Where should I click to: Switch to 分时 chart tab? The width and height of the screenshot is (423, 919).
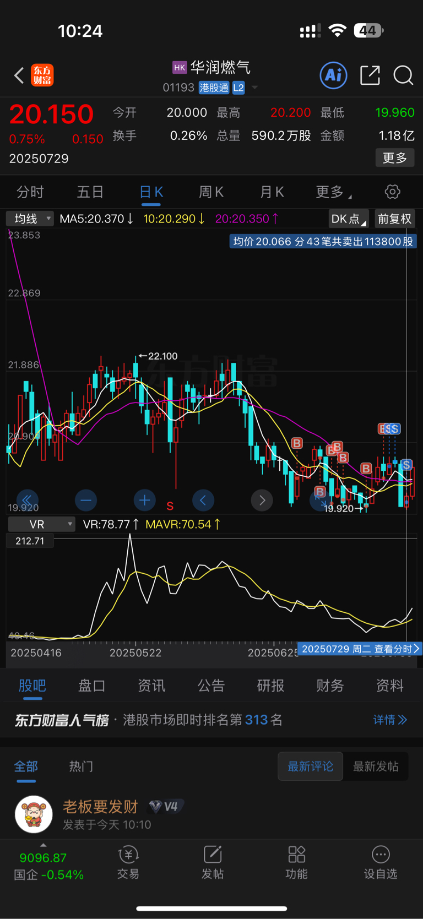pyautogui.click(x=30, y=192)
